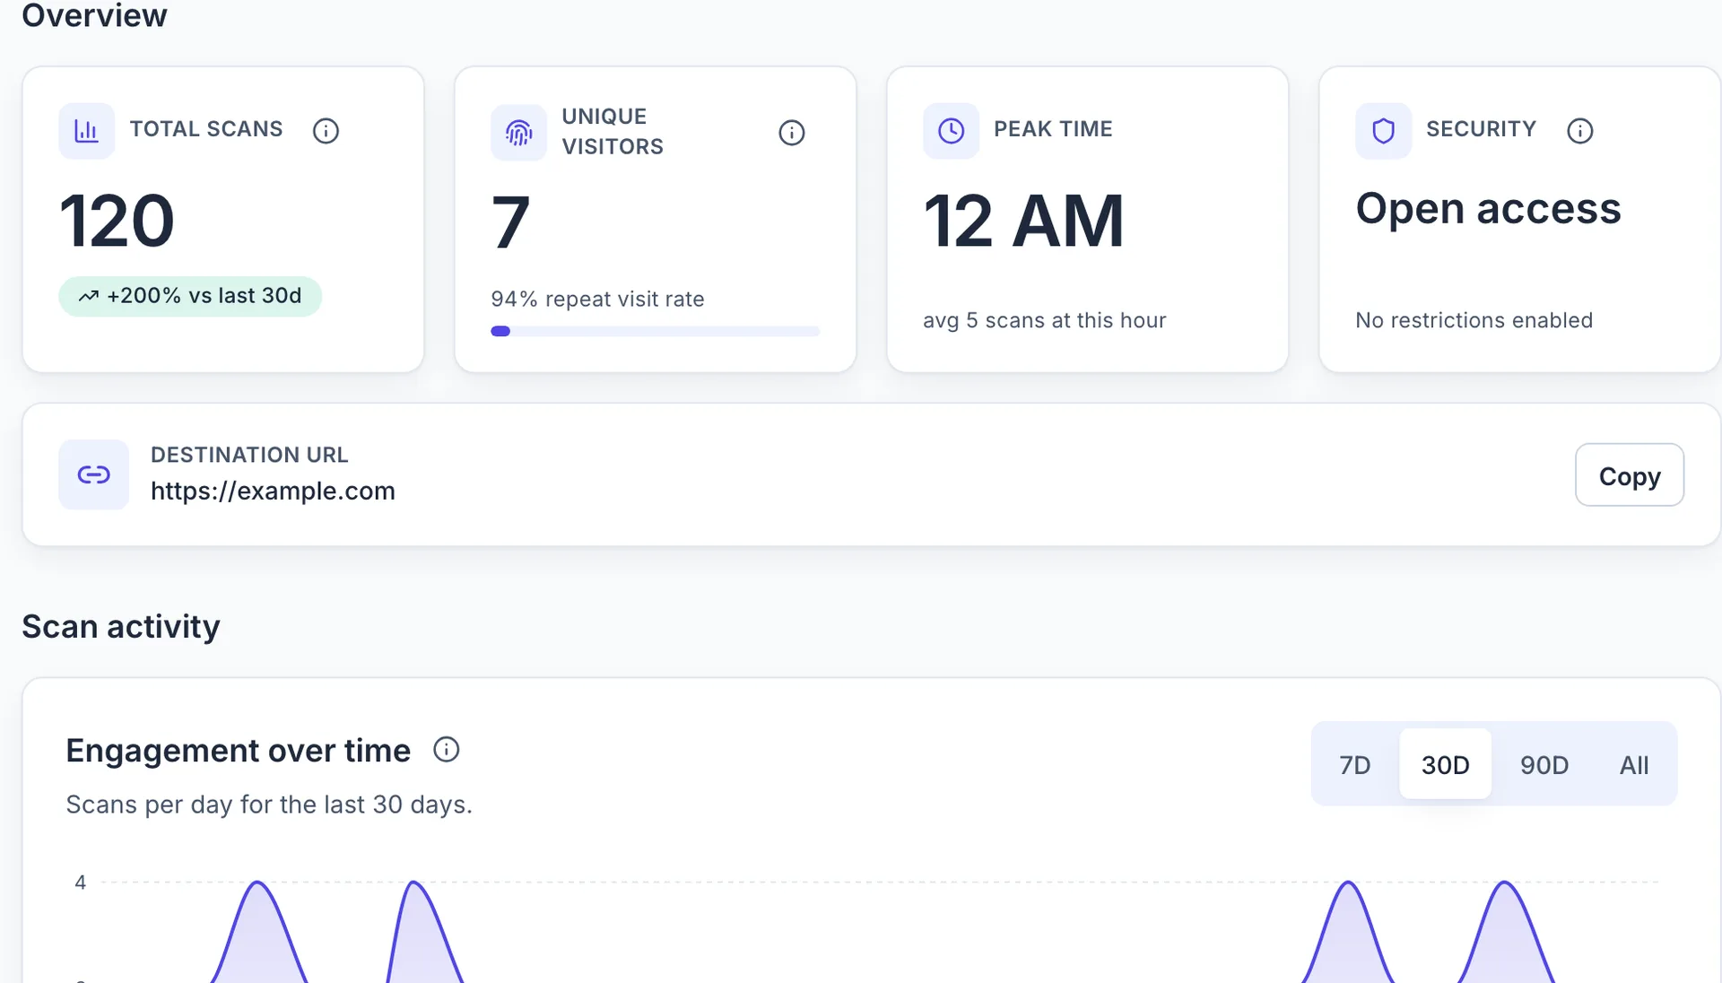Click avg 5 scans at this hour
The width and height of the screenshot is (1722, 983).
1044,320
